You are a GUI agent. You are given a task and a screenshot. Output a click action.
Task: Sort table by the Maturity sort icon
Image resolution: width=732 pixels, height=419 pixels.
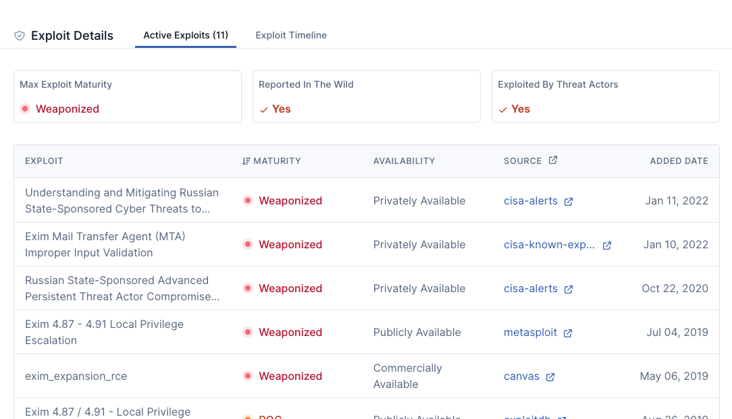point(246,161)
